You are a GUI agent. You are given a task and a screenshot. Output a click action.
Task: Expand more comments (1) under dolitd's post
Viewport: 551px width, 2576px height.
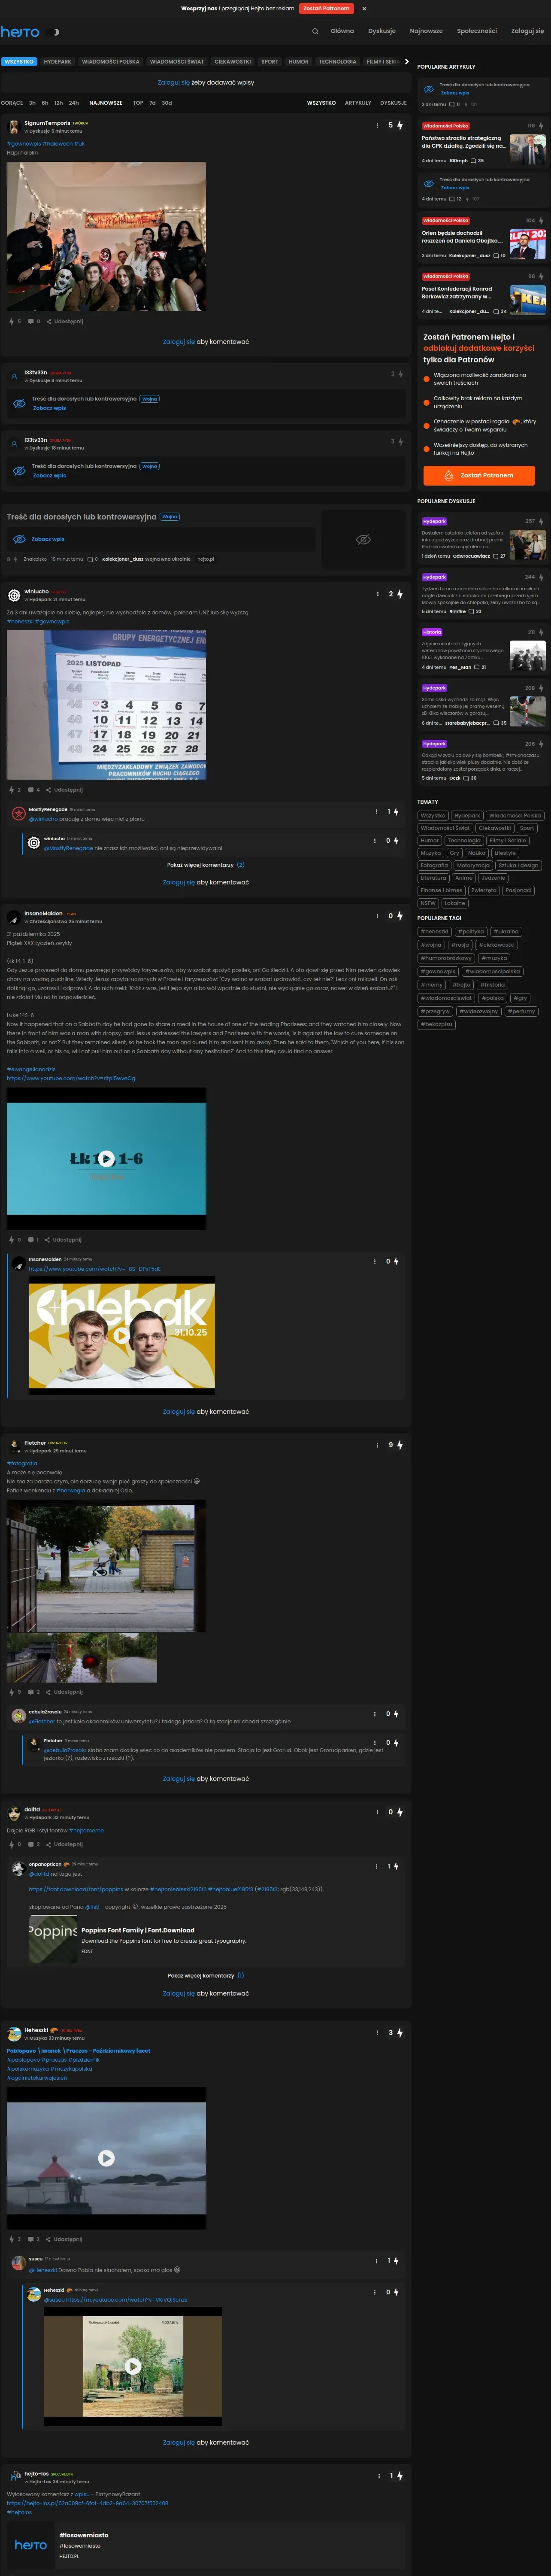206,1975
